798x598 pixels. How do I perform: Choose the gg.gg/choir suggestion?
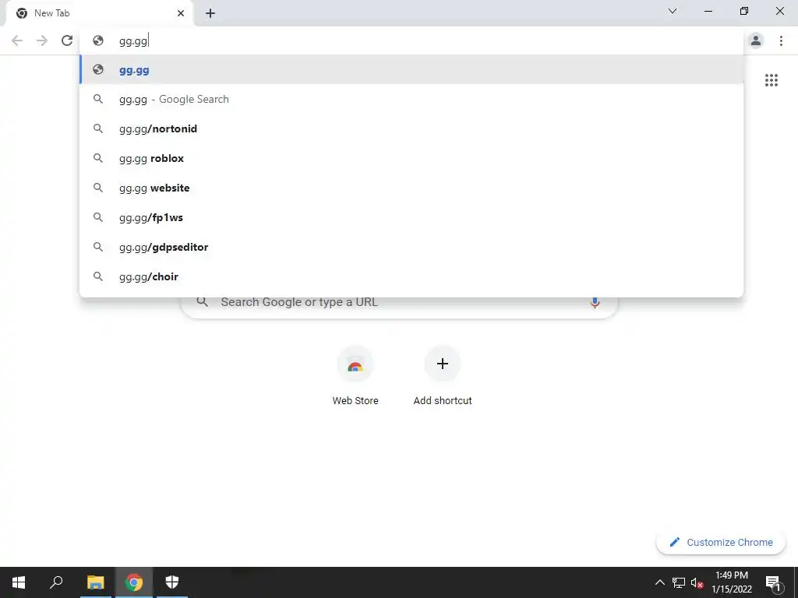click(x=411, y=276)
